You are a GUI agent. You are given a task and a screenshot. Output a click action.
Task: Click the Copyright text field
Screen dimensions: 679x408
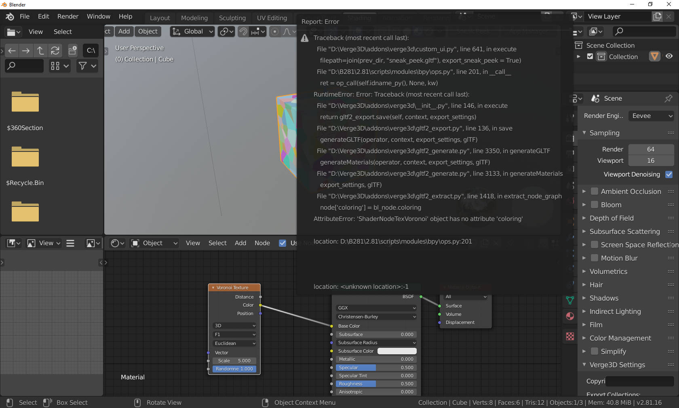click(x=639, y=381)
